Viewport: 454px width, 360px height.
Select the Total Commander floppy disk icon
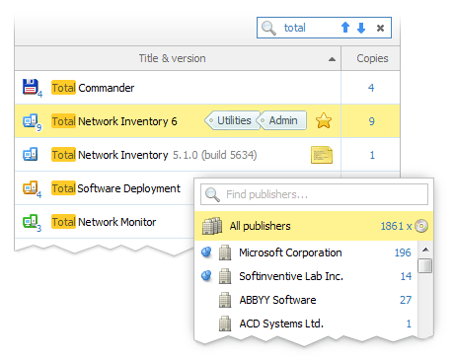click(31, 87)
